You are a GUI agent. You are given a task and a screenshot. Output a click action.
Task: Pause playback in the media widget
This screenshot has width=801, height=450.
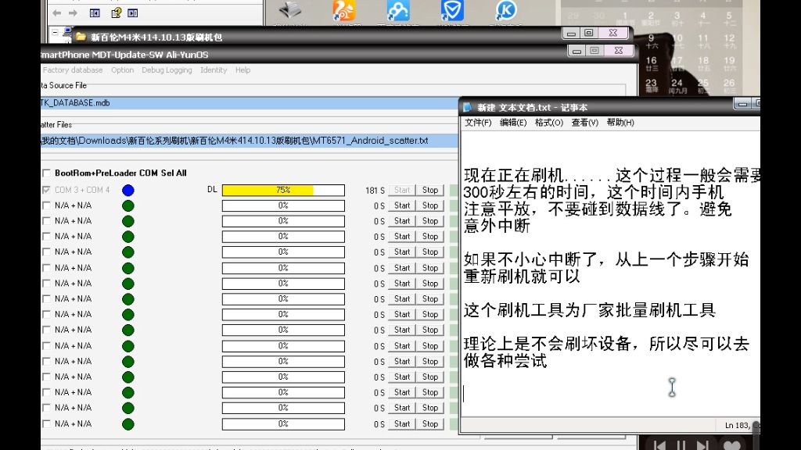pos(681,445)
